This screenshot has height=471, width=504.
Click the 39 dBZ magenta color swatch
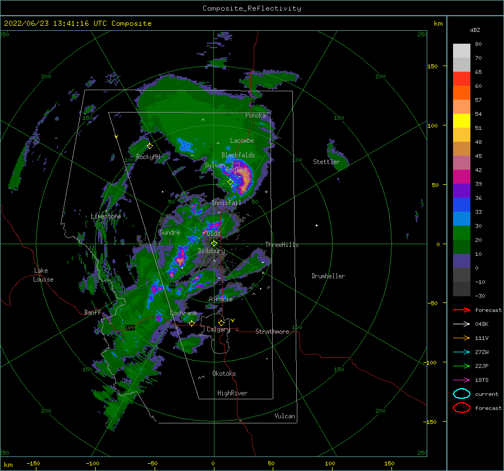point(461,176)
